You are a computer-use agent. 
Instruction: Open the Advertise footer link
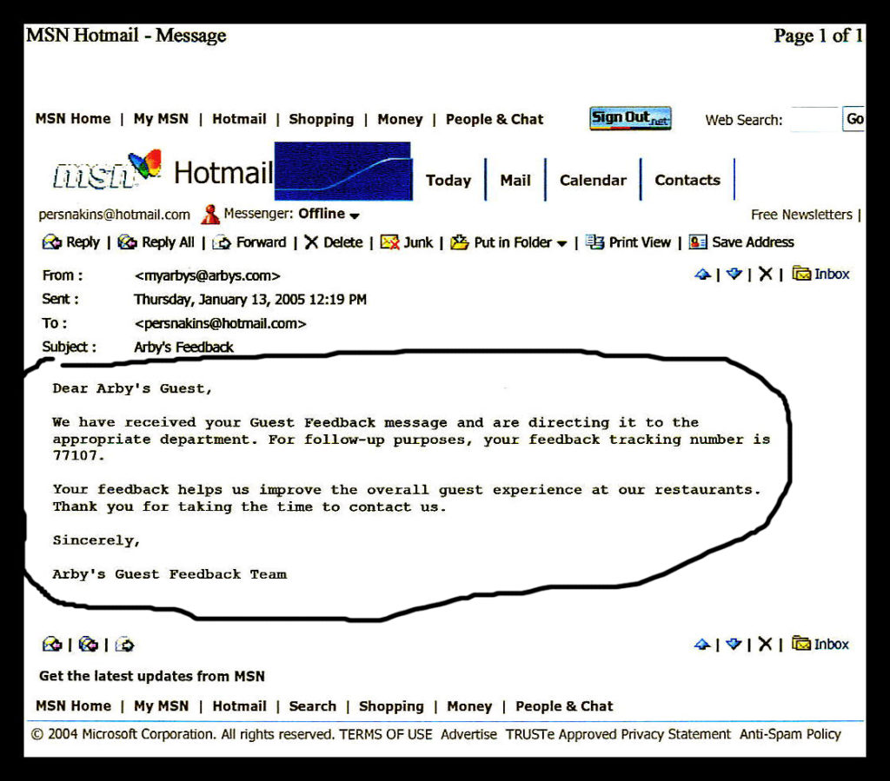point(468,734)
